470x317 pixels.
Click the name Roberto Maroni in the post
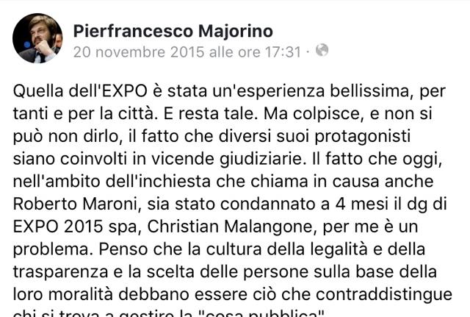tap(75, 204)
